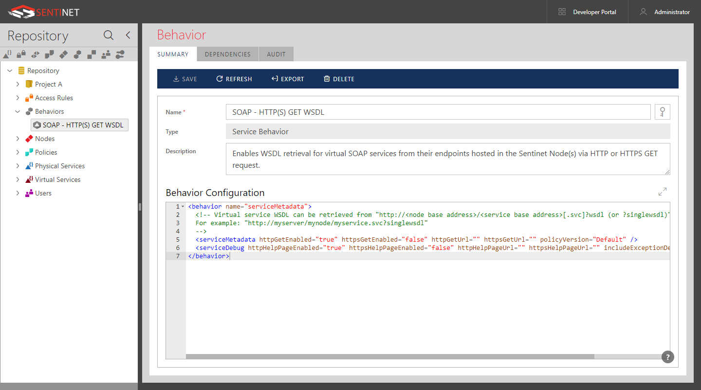Click the code editor's horizontal scrollbar
Screen dimensions: 701x390
(389, 356)
